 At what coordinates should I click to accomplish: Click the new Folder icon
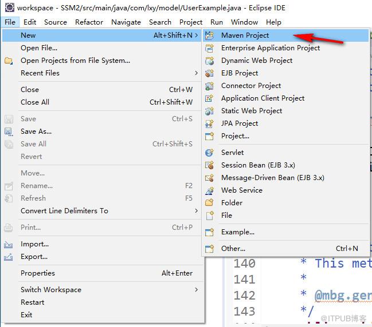[209, 203]
